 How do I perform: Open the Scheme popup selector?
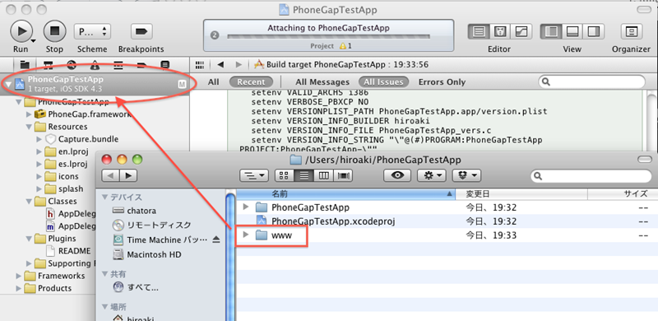(x=92, y=31)
